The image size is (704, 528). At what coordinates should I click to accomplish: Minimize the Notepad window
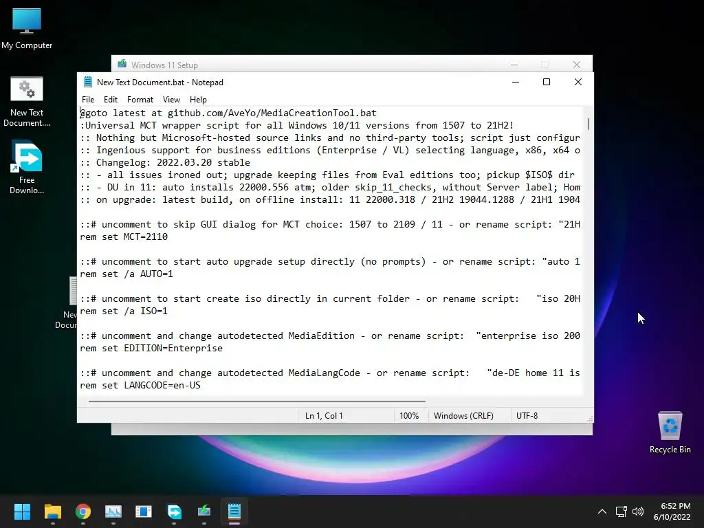point(516,82)
